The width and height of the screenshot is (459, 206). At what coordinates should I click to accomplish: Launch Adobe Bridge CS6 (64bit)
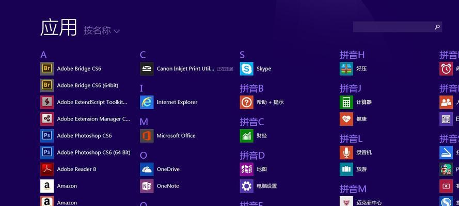coord(80,85)
